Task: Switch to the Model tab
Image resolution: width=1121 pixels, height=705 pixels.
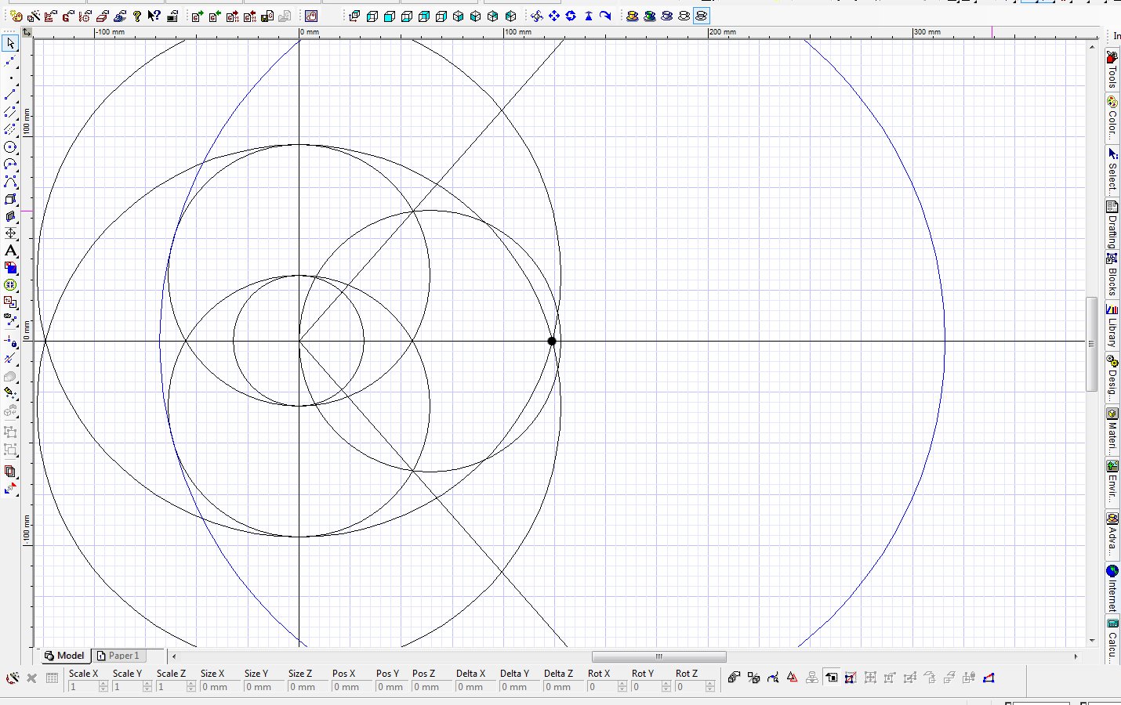Action: [64, 656]
